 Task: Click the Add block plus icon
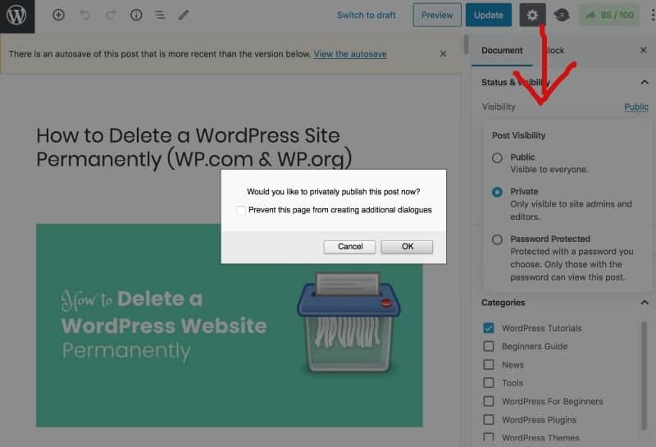click(x=58, y=16)
